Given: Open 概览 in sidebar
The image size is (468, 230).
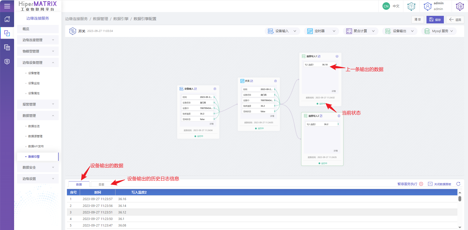Looking at the screenshot, I should point(38,29).
